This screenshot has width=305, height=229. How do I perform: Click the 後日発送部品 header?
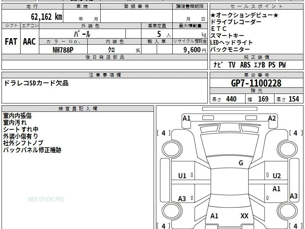coord(105,57)
